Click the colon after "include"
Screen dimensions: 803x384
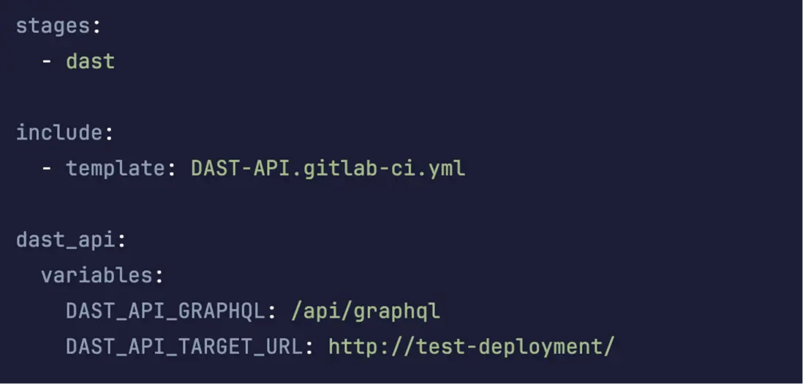coord(108,134)
